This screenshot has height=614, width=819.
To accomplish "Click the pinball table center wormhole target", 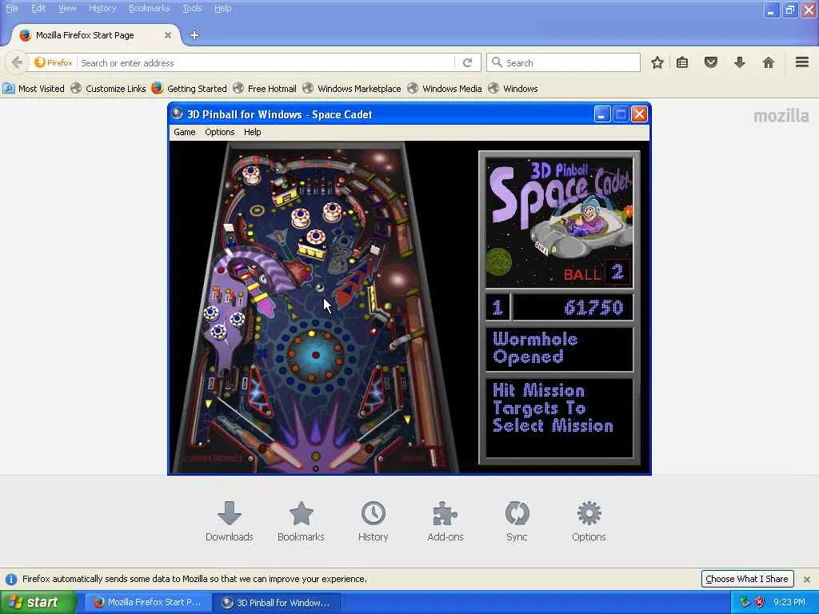I will tap(315, 355).
